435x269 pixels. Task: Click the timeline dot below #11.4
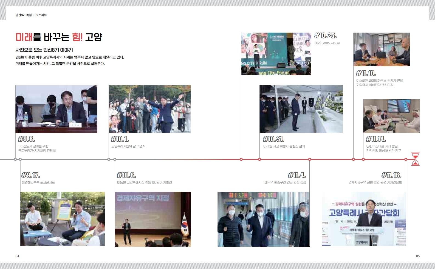click(309, 159)
